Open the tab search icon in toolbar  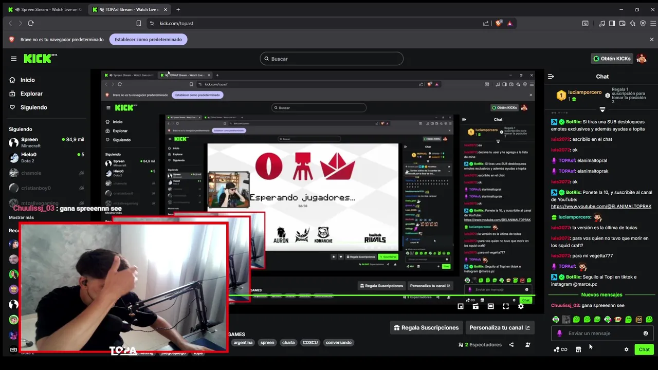(585, 23)
